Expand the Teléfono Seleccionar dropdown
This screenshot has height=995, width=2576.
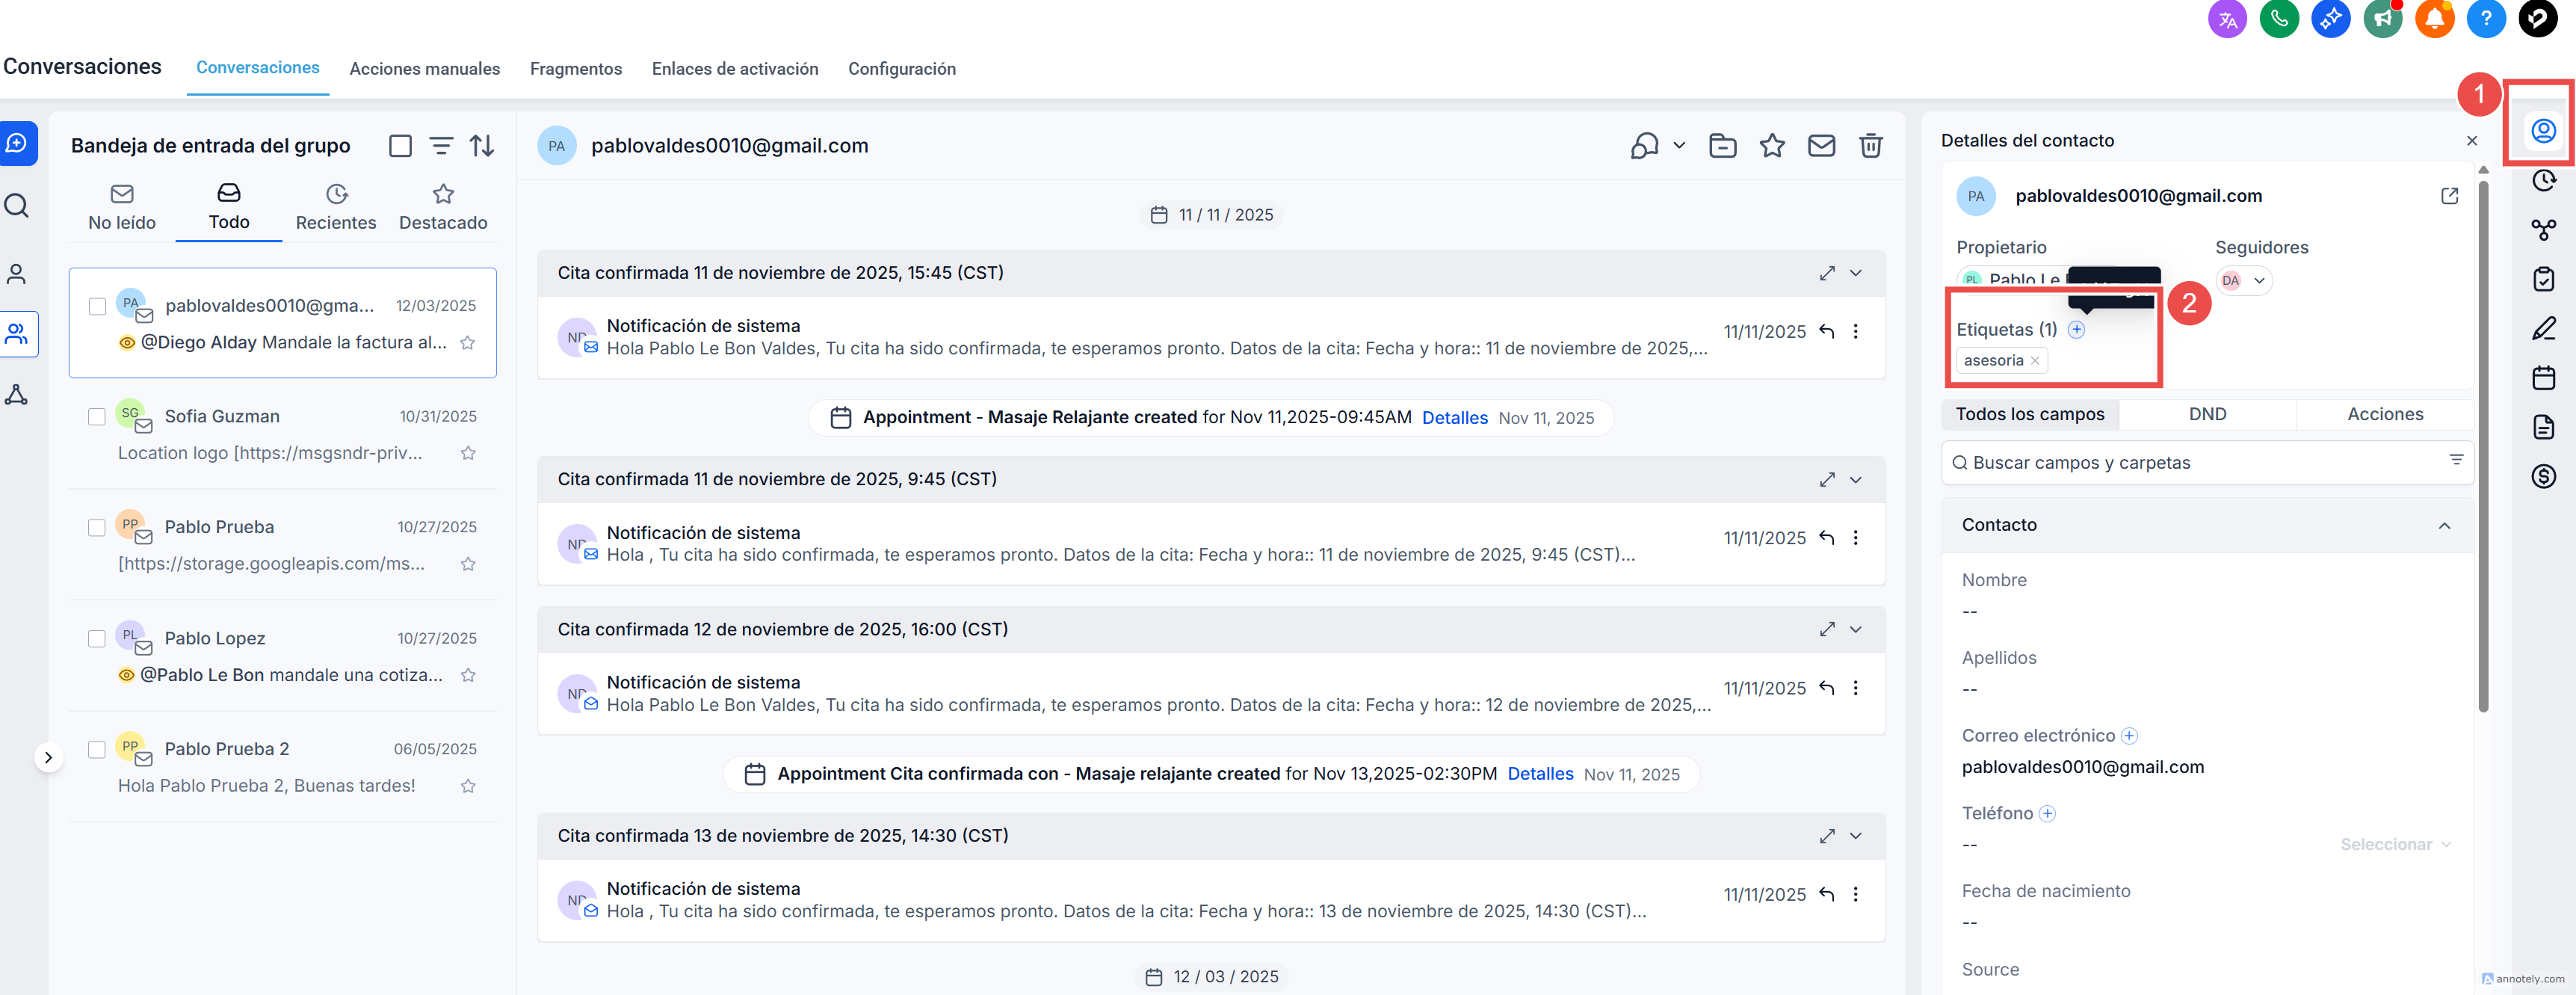pyautogui.click(x=2395, y=845)
